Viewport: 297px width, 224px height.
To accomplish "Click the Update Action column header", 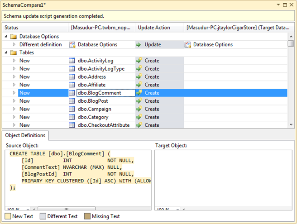I will [153, 28].
